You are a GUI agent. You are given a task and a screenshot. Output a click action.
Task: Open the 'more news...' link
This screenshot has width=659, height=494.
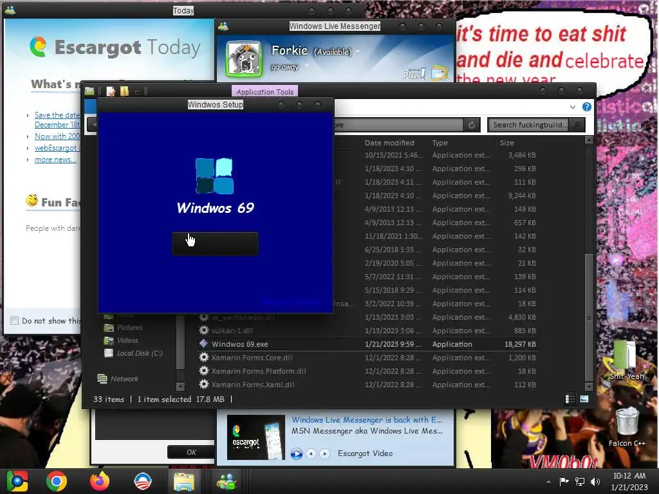[x=55, y=160]
